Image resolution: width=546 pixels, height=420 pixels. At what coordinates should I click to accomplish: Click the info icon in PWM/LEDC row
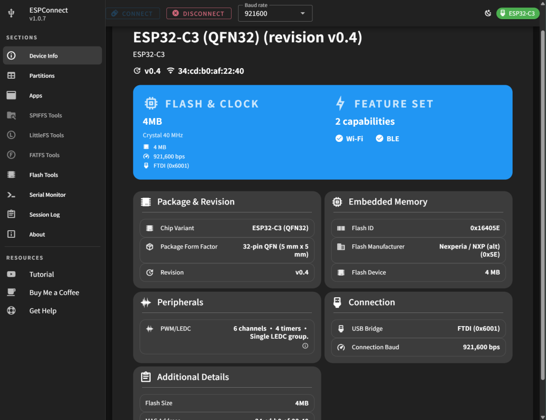[x=305, y=346]
